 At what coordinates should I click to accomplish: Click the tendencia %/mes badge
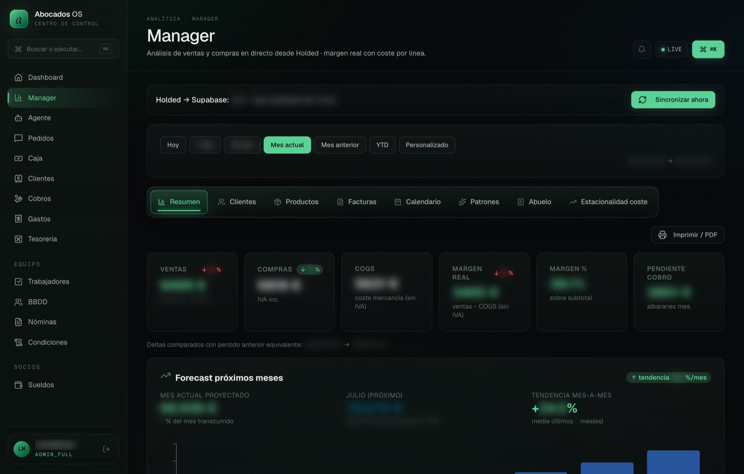point(669,378)
